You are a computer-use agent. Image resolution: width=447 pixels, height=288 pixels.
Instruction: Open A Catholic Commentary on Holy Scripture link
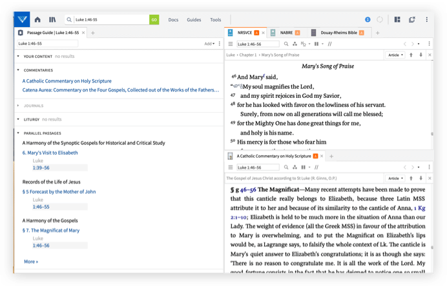tap(67, 81)
